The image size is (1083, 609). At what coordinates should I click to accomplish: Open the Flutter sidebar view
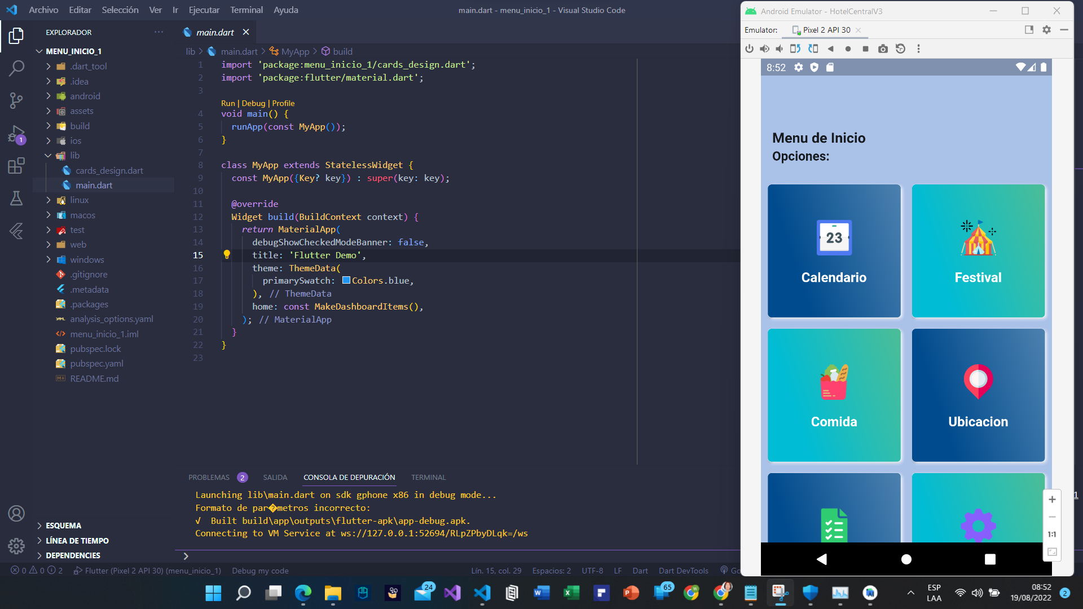click(x=16, y=231)
